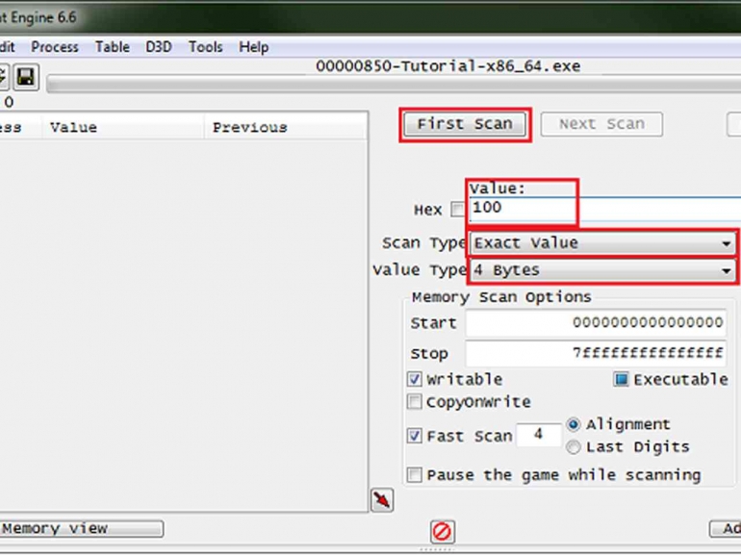Click the Value column header
Screen dimensions: 741x555
pos(123,128)
